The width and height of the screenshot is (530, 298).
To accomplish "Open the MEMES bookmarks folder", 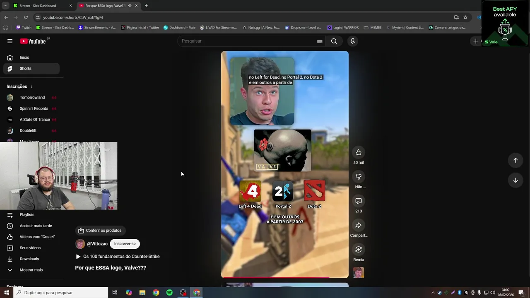I will tap(373, 28).
